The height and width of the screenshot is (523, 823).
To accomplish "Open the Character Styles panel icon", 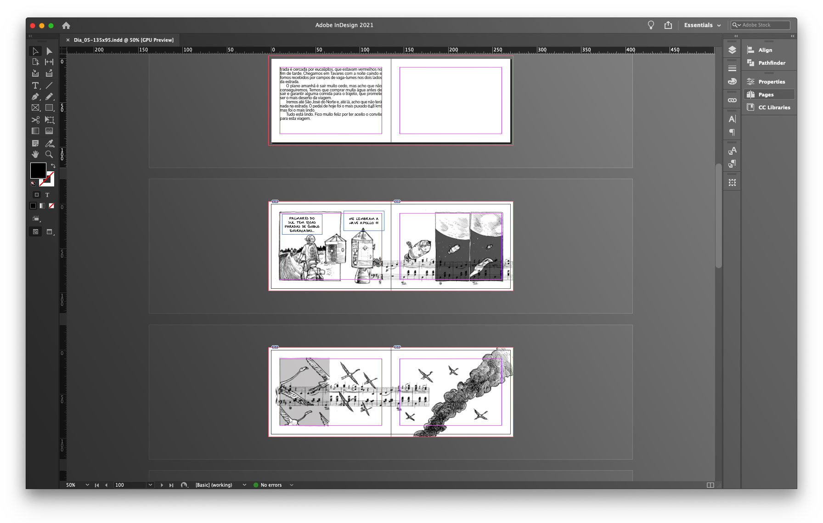I will coord(732,151).
